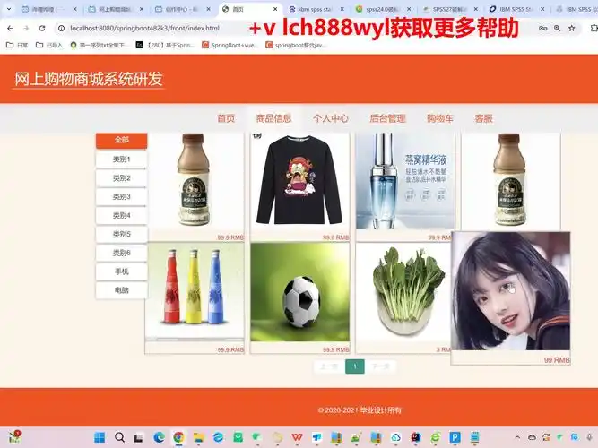598x448 pixels.
Task: Click the localhost address bar URL
Action: 144,28
